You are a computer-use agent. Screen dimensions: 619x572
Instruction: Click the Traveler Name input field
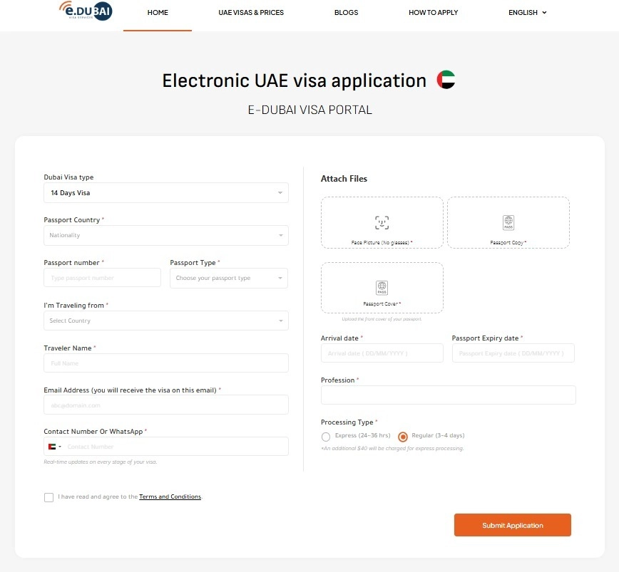pos(165,363)
